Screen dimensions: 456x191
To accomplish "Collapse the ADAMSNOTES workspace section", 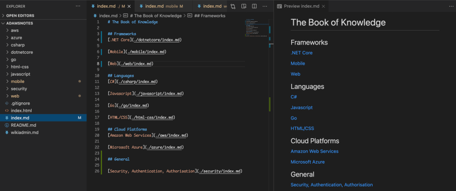I will (44, 23).
